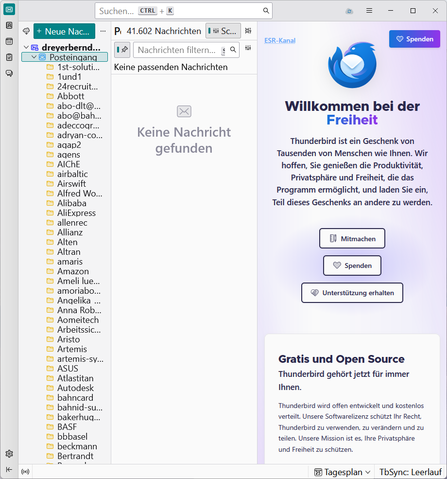Open the Chat space
The image size is (447, 479).
pos(9,73)
